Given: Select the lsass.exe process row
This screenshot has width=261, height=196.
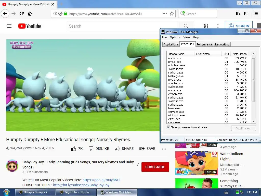Looking at the screenshot, I should pos(207,108).
